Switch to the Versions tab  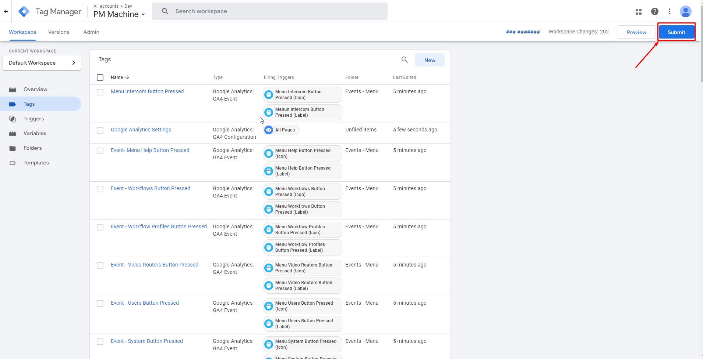click(59, 32)
